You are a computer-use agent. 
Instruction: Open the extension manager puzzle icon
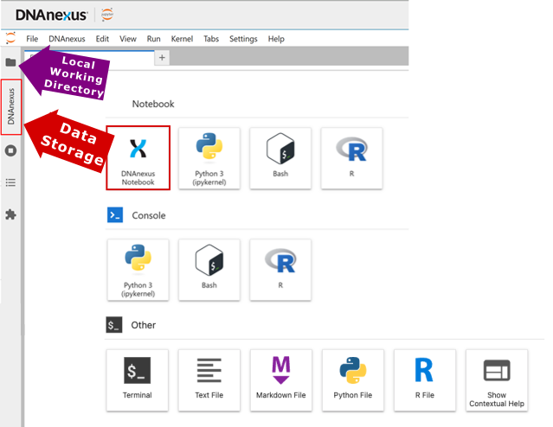tap(10, 214)
